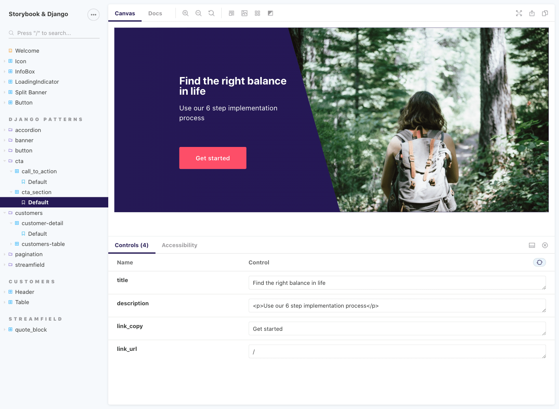Viewport: 559px width, 409px height.
Task: Click the Storybook & Django title
Action: 38,14
